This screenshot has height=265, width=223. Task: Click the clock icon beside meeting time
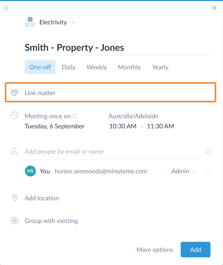[x=15, y=115]
